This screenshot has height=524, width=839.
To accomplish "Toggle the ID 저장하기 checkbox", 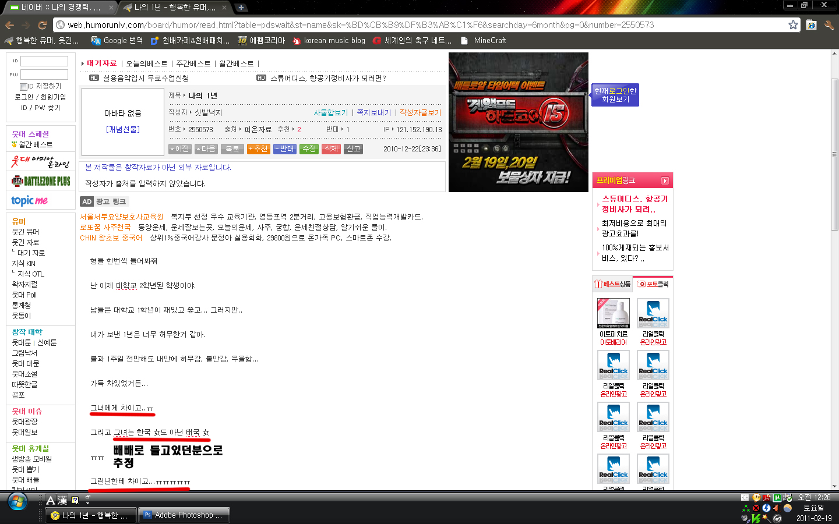I will click(x=24, y=87).
